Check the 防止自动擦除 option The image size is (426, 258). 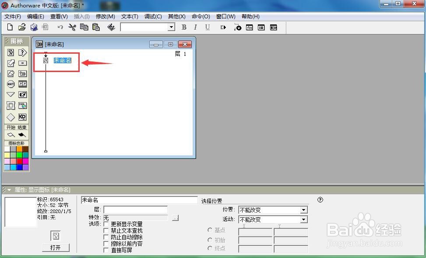pyautogui.click(x=105, y=237)
